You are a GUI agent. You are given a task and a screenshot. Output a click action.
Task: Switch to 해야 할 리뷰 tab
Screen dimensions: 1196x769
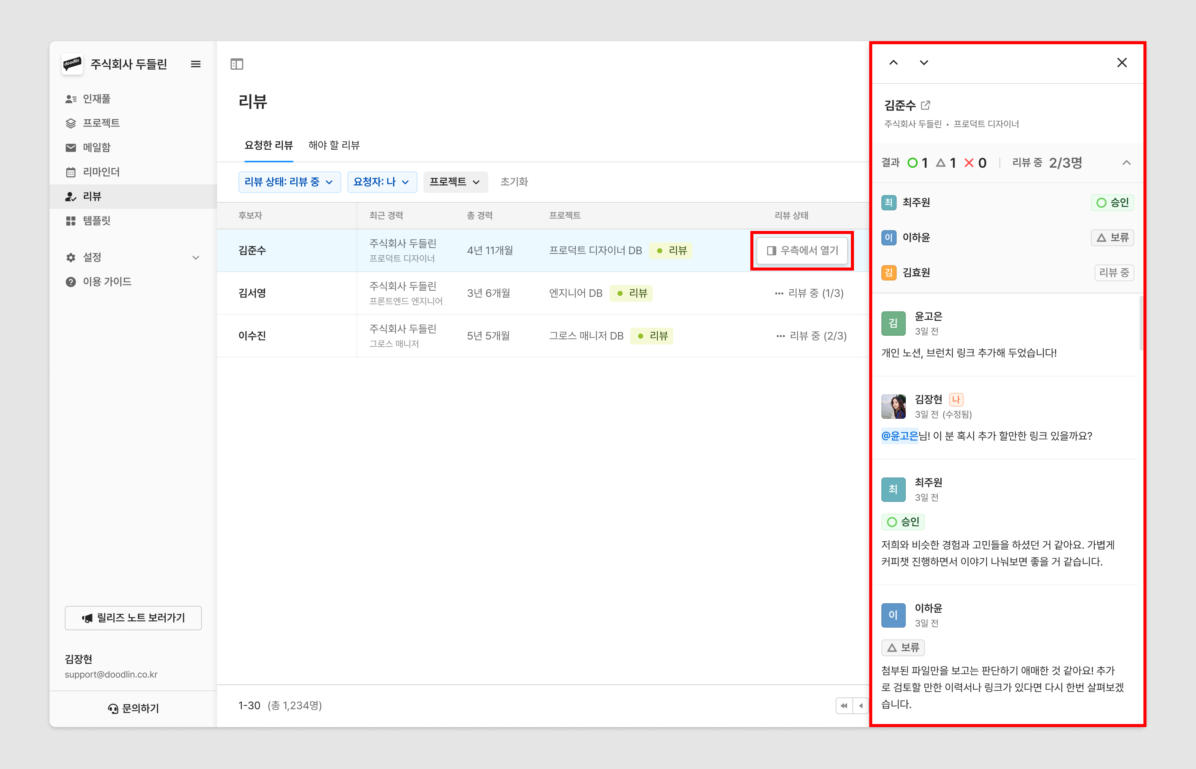[334, 145]
